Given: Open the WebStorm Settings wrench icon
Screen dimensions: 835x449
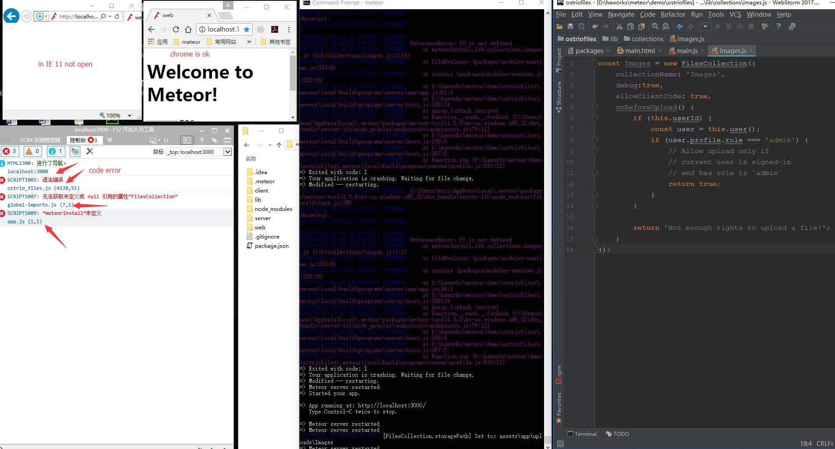Looking at the screenshot, I should point(765,27).
